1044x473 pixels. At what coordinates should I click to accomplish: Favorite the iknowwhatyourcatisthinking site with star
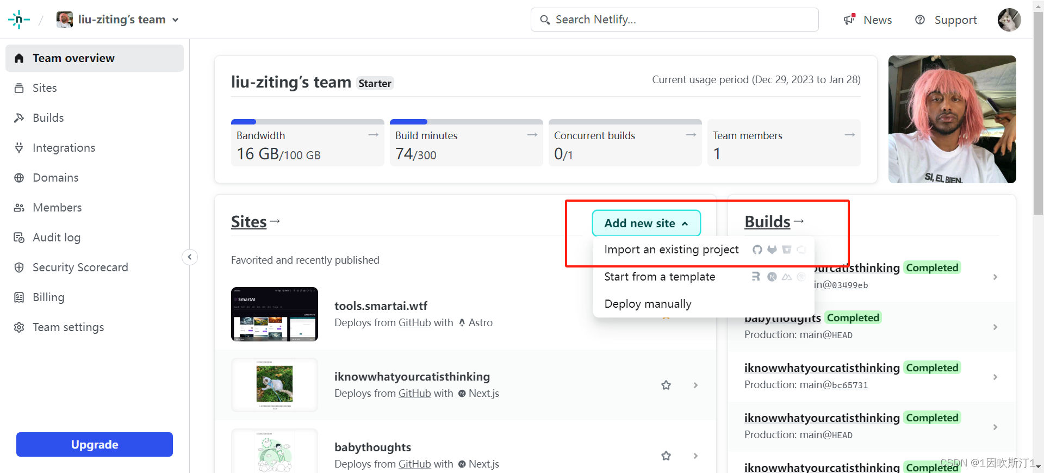tap(666, 385)
